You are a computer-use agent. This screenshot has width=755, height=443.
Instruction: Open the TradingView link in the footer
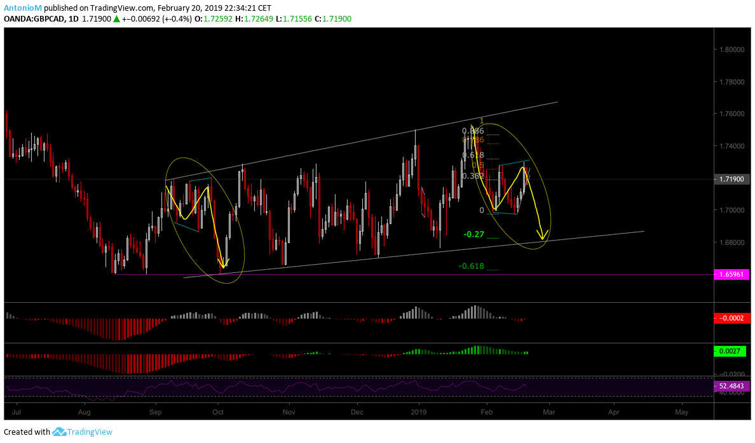pyautogui.click(x=90, y=432)
